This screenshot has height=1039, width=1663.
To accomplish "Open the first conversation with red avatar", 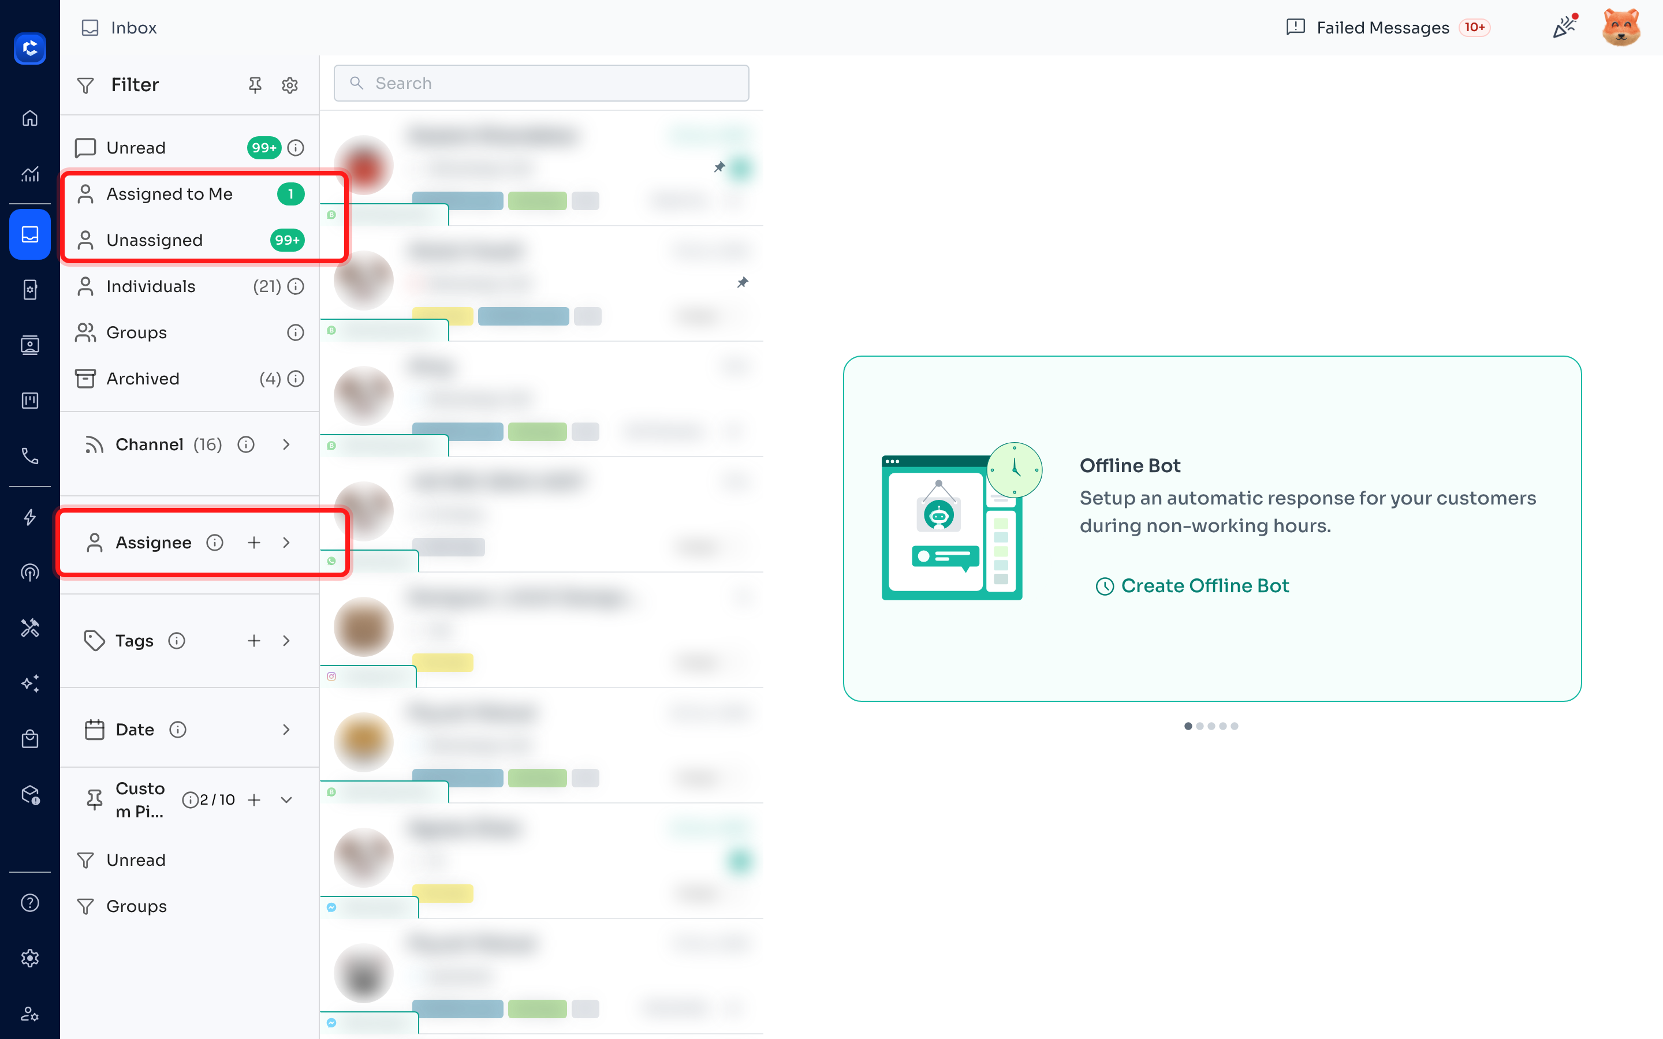I will (542, 169).
